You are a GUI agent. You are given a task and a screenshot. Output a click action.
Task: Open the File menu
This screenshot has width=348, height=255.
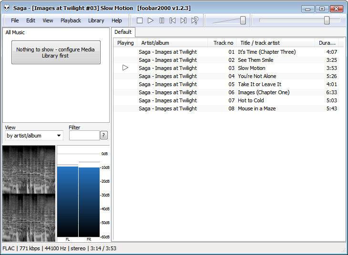pos(15,20)
